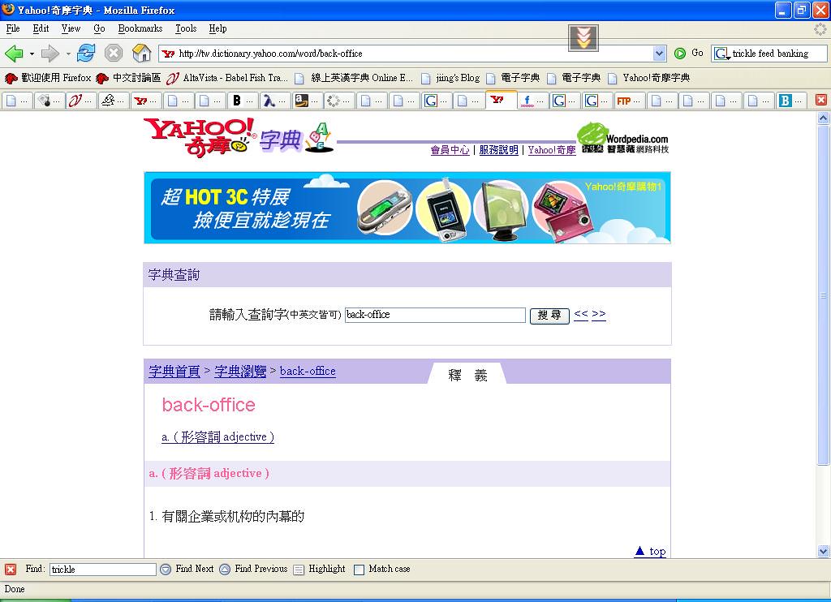Open the address bar history dropdown

pyautogui.click(x=659, y=52)
